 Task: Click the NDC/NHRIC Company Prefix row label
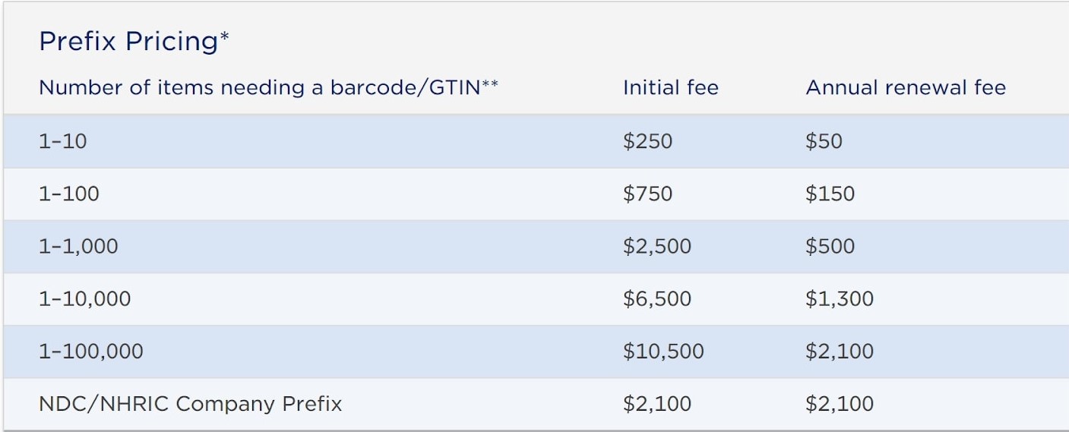(190, 403)
